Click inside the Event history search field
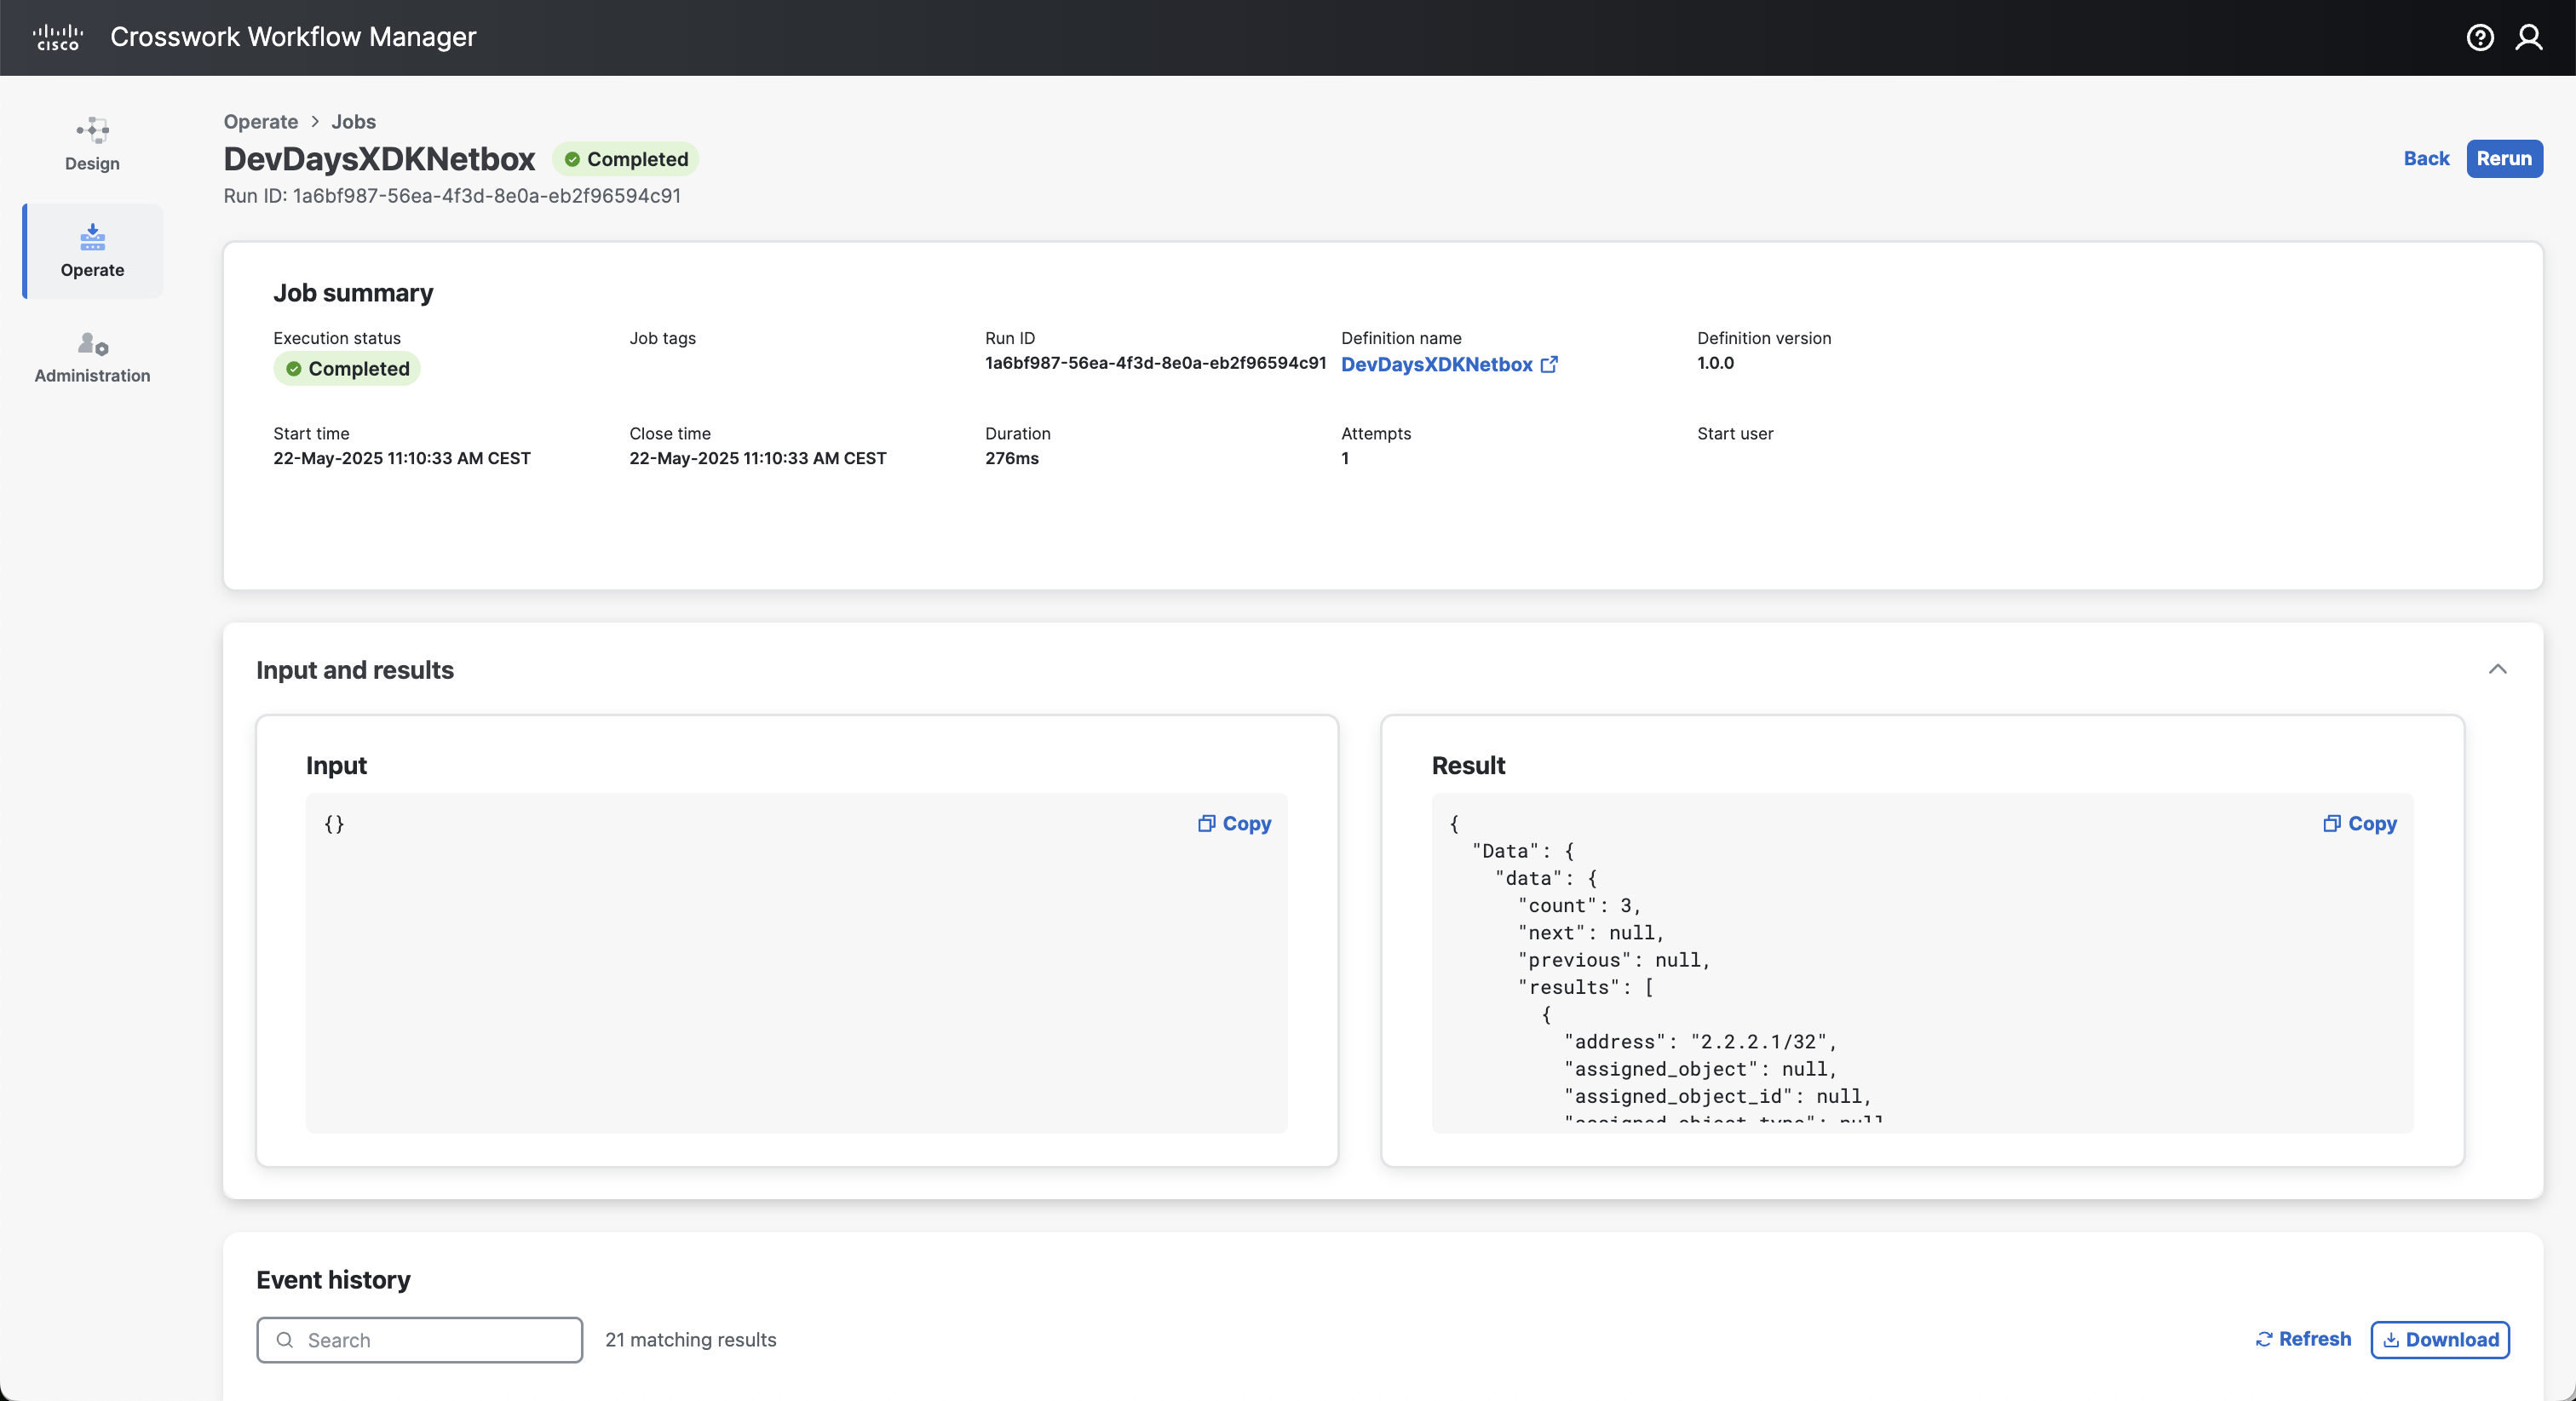Screen dimensions: 2576x1401 coord(418,1340)
